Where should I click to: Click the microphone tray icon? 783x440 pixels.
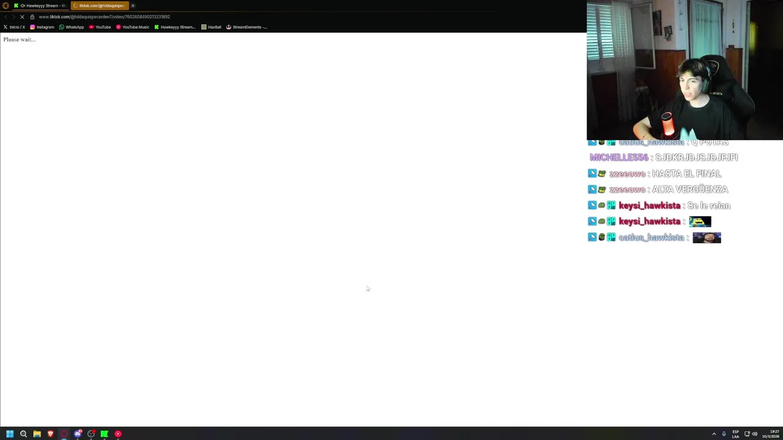[x=724, y=434]
